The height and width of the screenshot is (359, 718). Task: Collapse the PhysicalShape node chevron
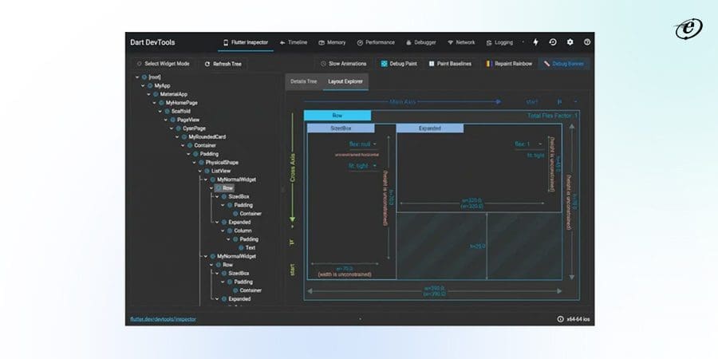tap(194, 163)
